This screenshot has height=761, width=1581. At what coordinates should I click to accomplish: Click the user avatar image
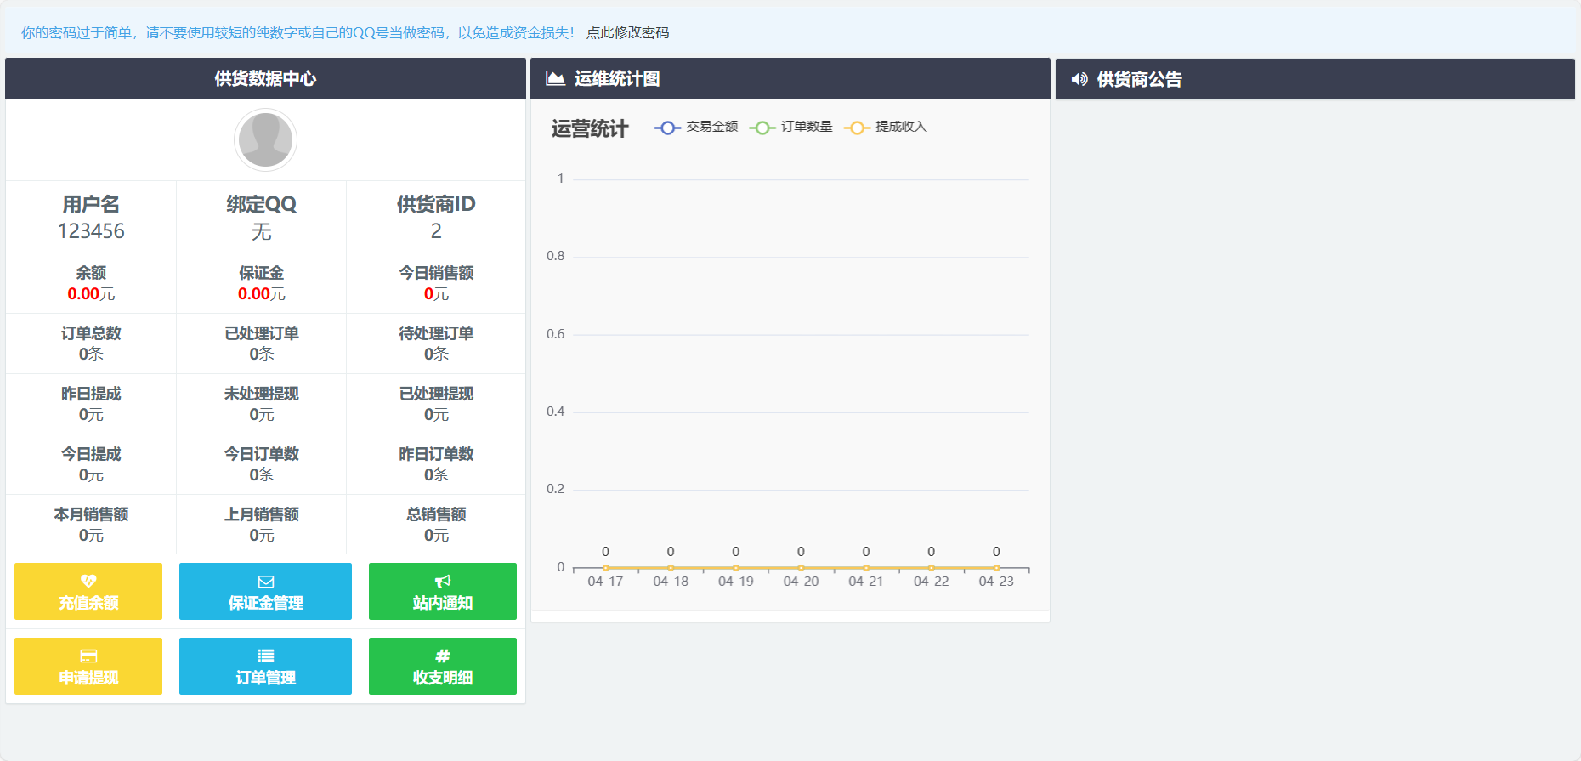[x=265, y=140]
